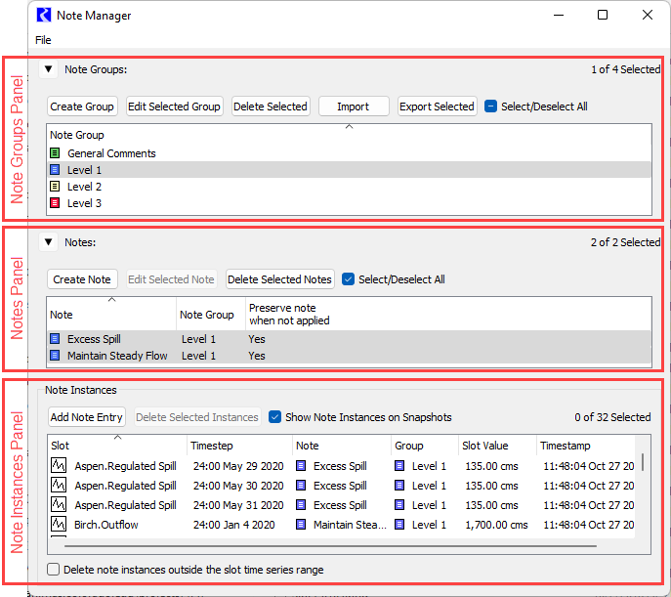Toggle Select/Deselect All in Note Groups panel
This screenshot has width=671, height=597.
(x=491, y=107)
